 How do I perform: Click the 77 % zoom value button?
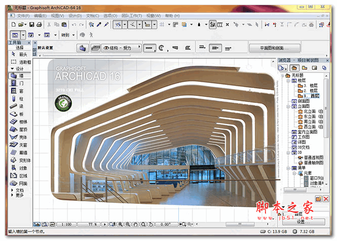[x=89, y=224]
